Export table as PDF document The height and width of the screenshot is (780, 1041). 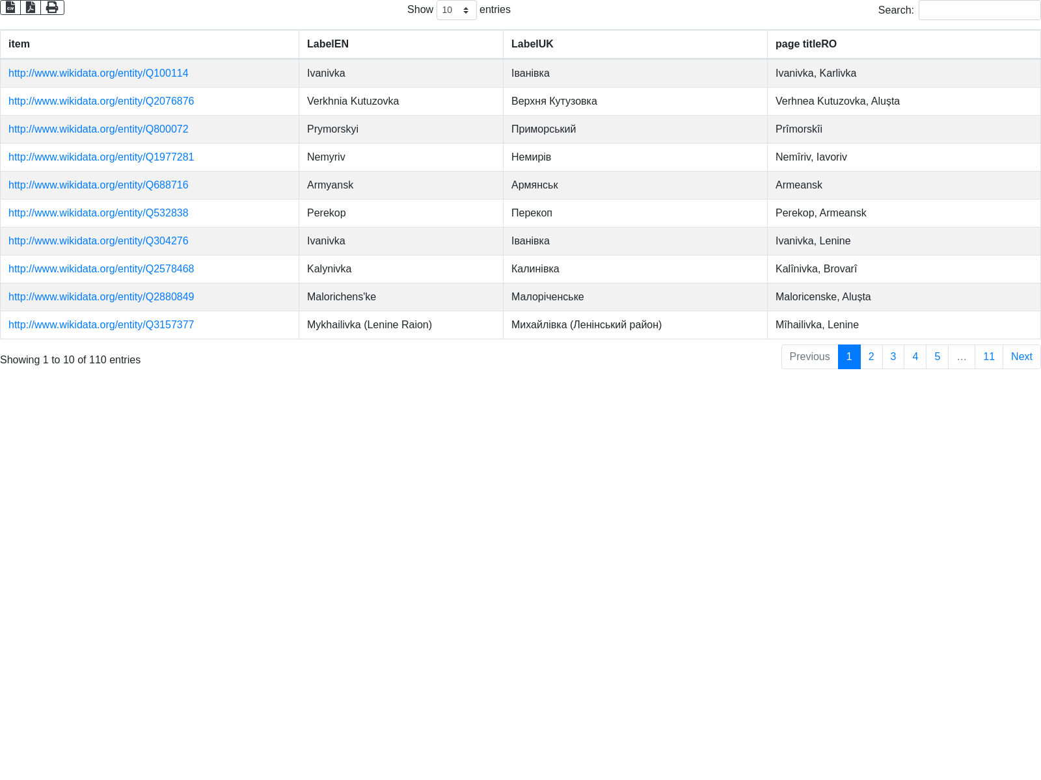point(31,7)
